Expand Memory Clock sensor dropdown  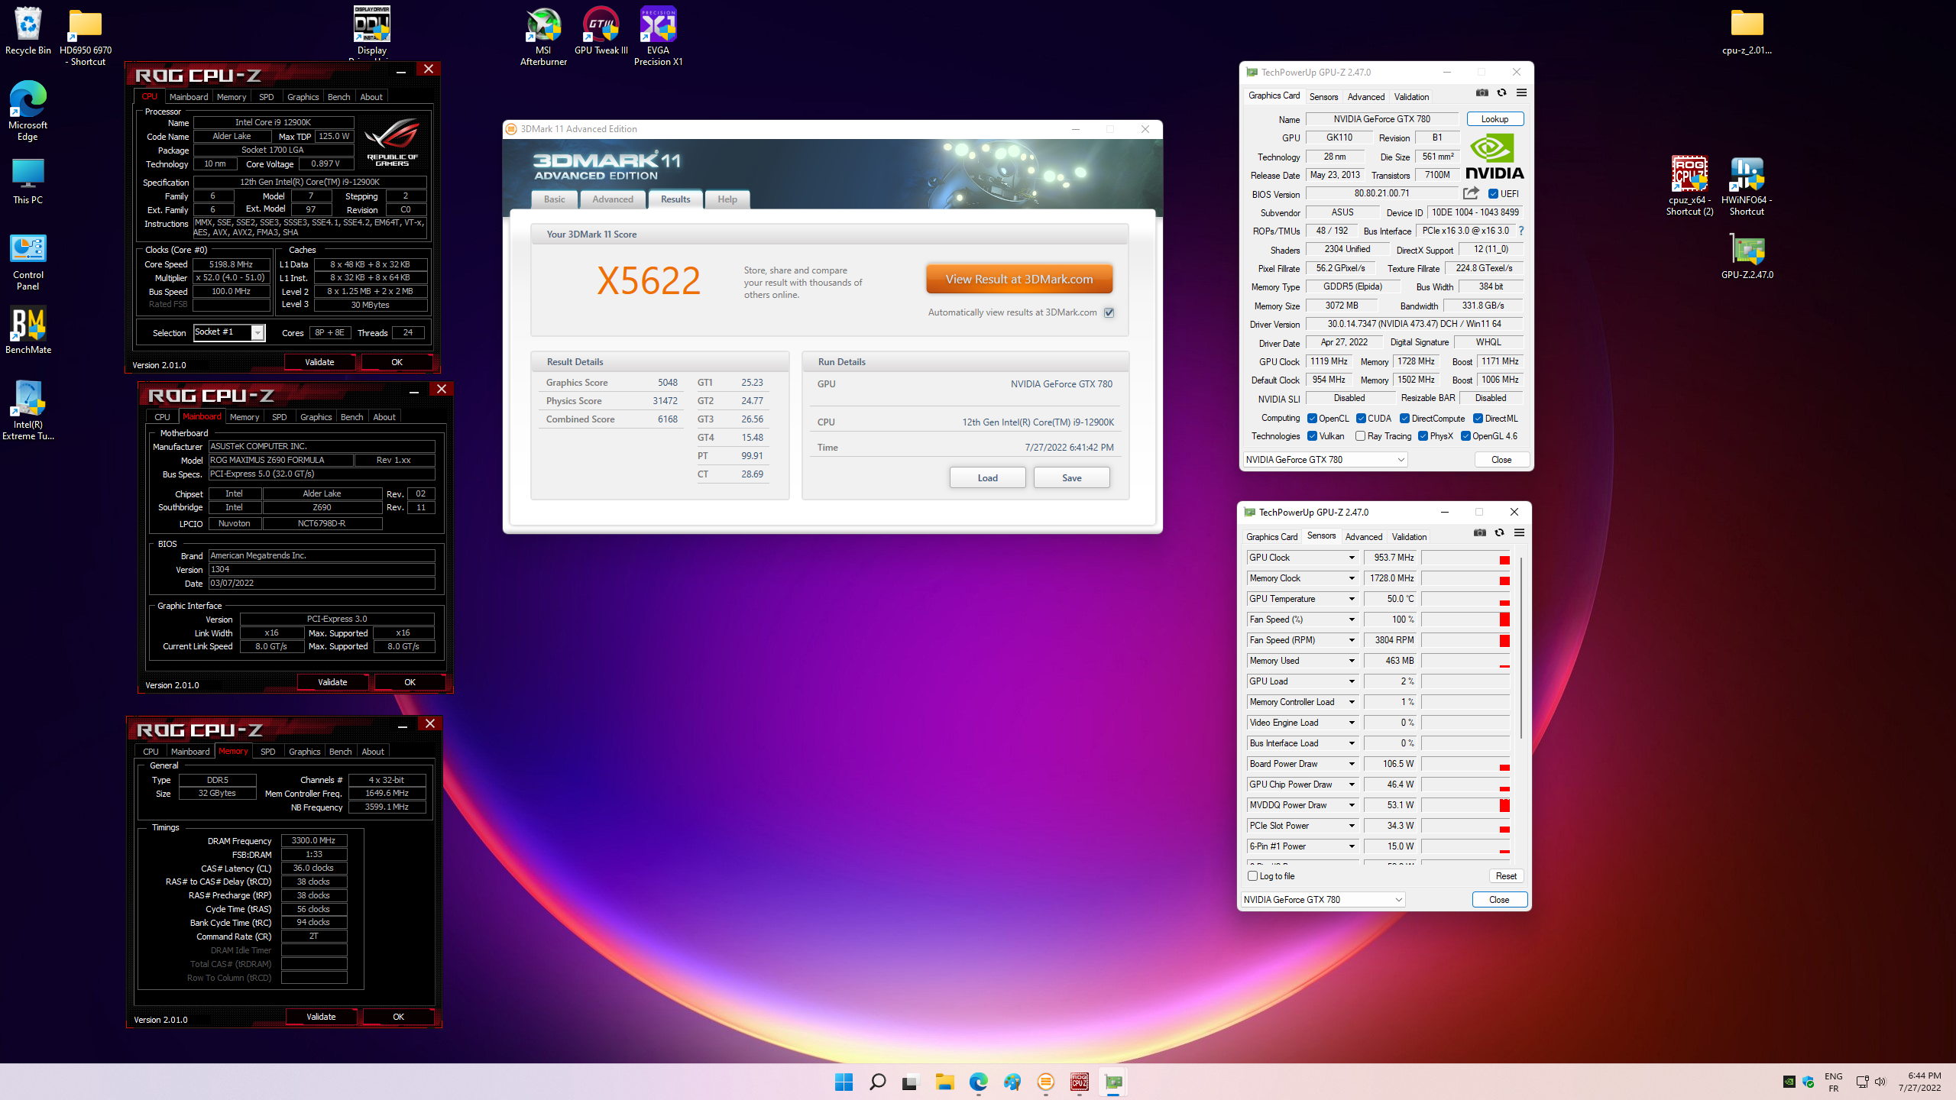click(x=1351, y=578)
